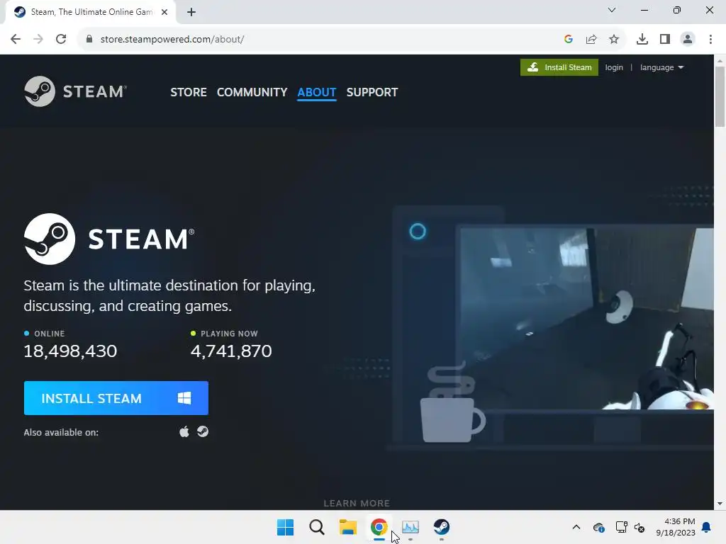Open the clock showing 4:36 PM
Screen dimensions: 726x544
tap(676, 527)
